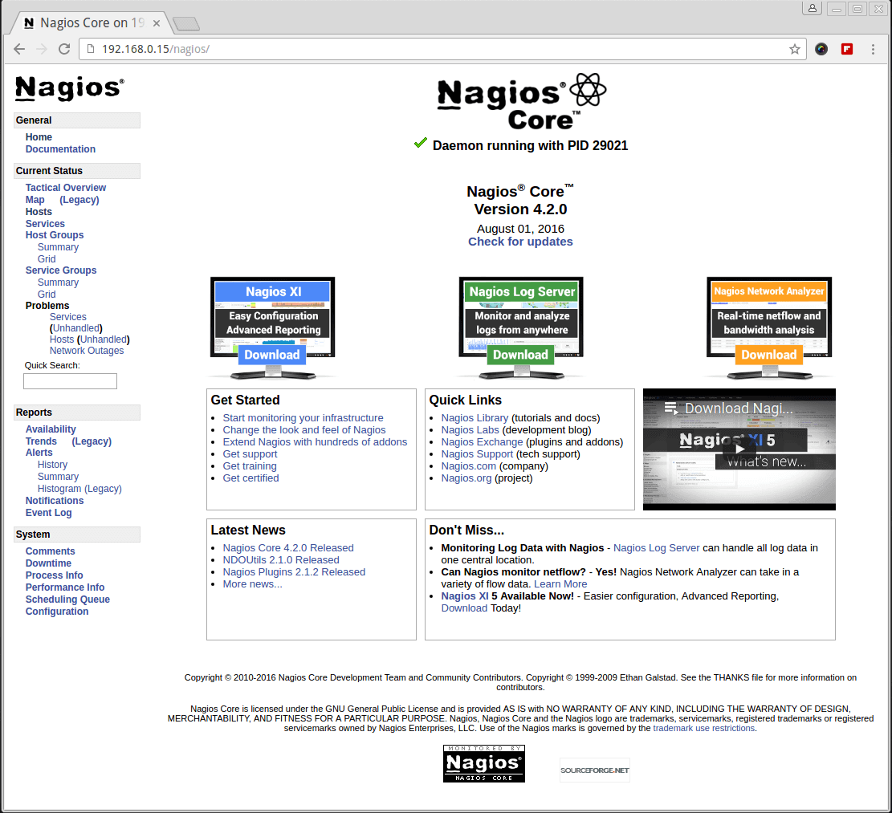Click the Nagios Log Server monitor thumbnail
The width and height of the screenshot is (892, 813).
click(x=521, y=327)
